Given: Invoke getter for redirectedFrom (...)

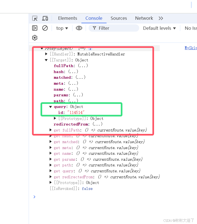Looking at the screenshot, I should pos(98,124).
